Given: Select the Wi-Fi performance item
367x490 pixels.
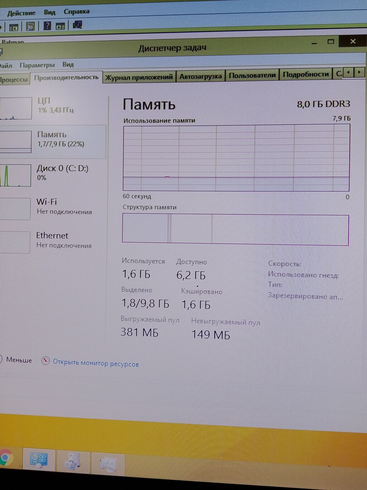Looking at the screenshot, I should (x=53, y=208).
